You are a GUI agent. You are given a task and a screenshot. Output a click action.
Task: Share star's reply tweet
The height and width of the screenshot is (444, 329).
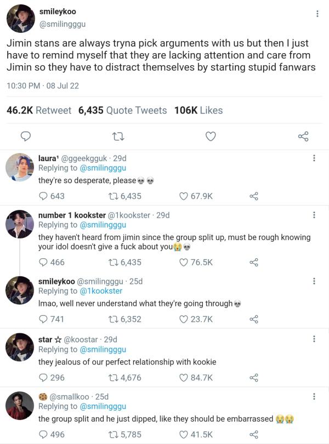(x=253, y=378)
